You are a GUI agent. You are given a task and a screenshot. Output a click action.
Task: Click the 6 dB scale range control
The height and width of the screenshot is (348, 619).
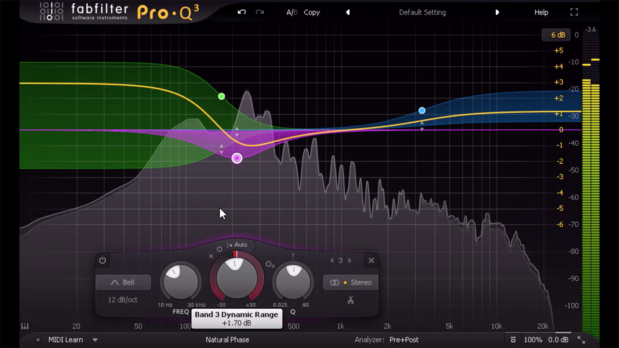click(556, 35)
